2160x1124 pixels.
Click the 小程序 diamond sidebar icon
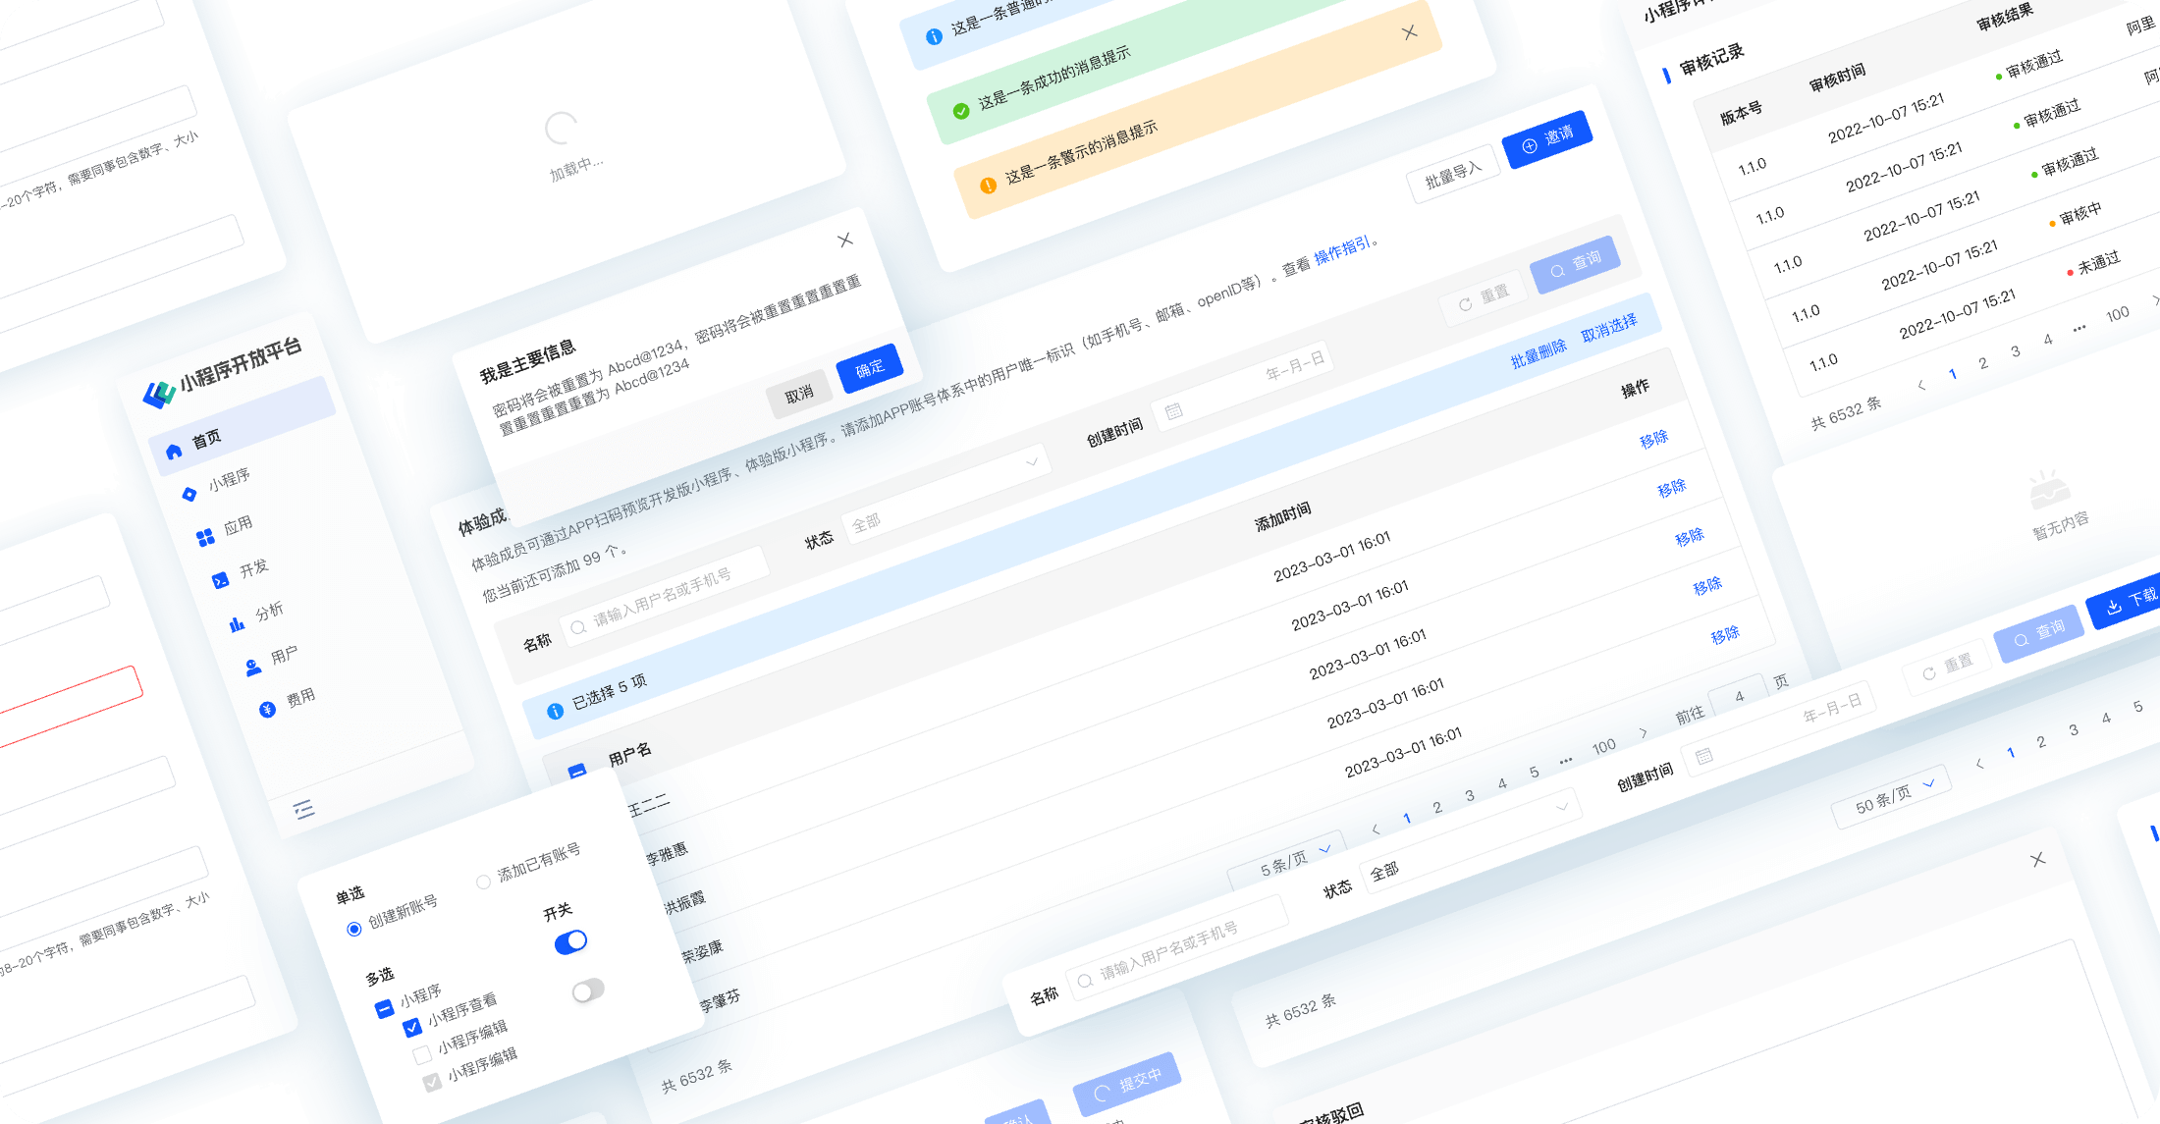189,494
